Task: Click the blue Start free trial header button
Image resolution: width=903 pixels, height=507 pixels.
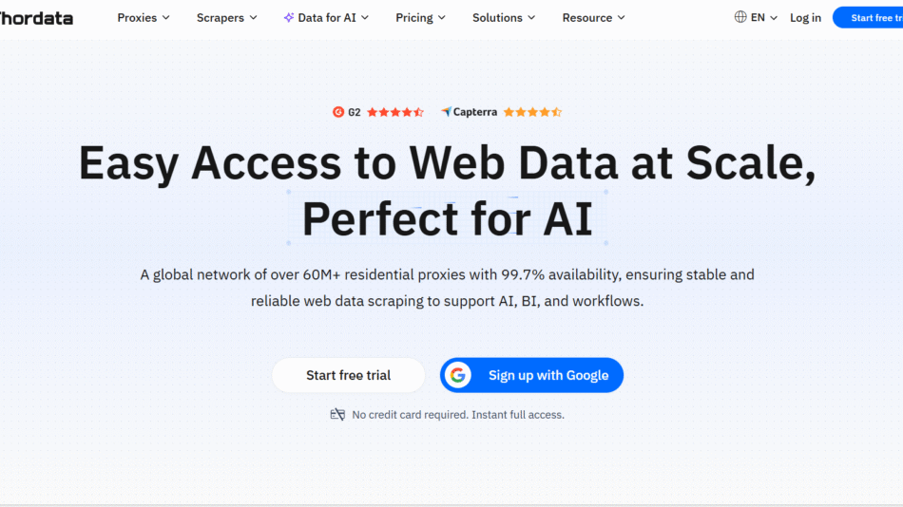Action: tap(870, 17)
